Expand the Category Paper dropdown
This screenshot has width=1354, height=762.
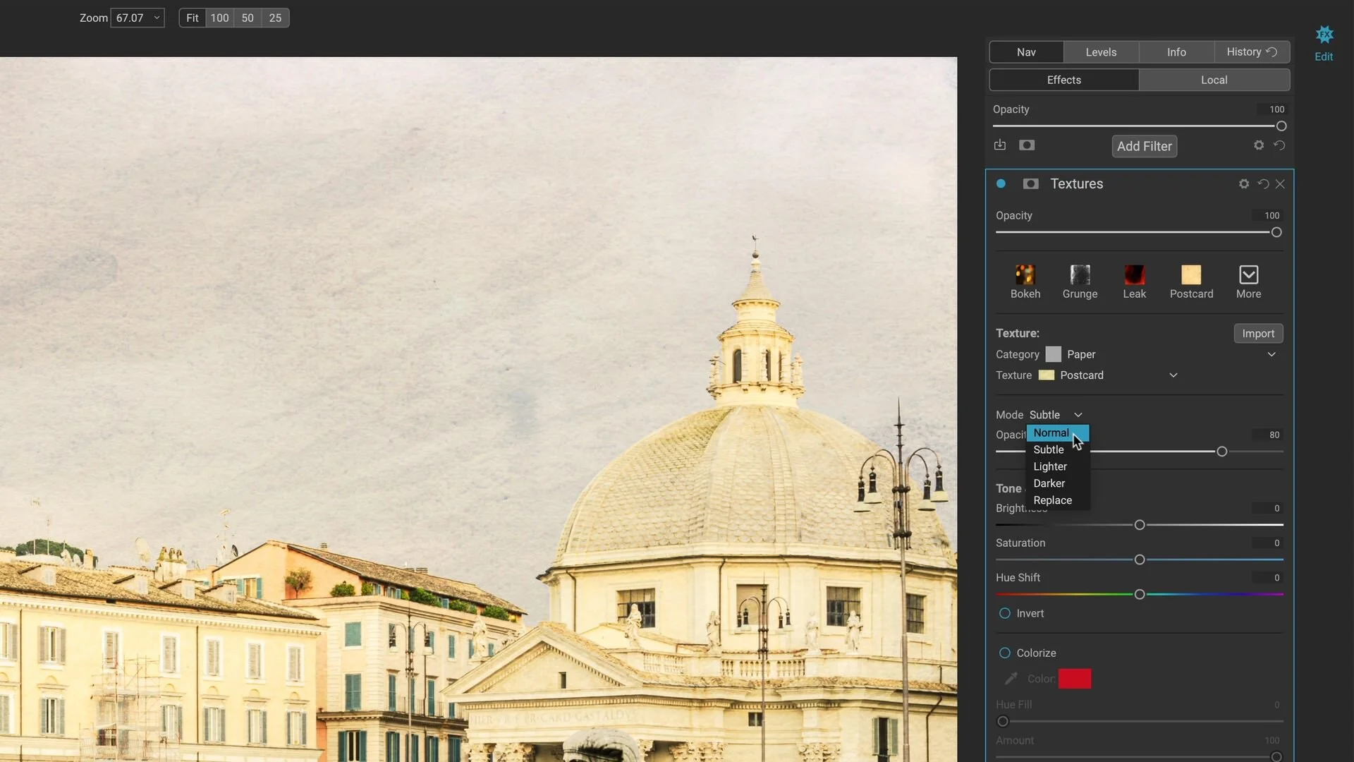(x=1271, y=354)
